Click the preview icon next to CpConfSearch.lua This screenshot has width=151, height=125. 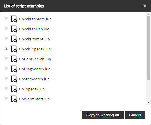(14, 59)
